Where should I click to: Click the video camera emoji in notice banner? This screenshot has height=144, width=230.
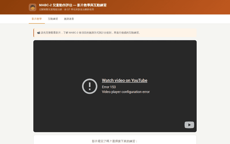(x=38, y=33)
